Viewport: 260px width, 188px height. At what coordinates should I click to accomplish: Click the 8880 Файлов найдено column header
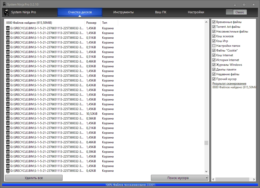[45, 23]
